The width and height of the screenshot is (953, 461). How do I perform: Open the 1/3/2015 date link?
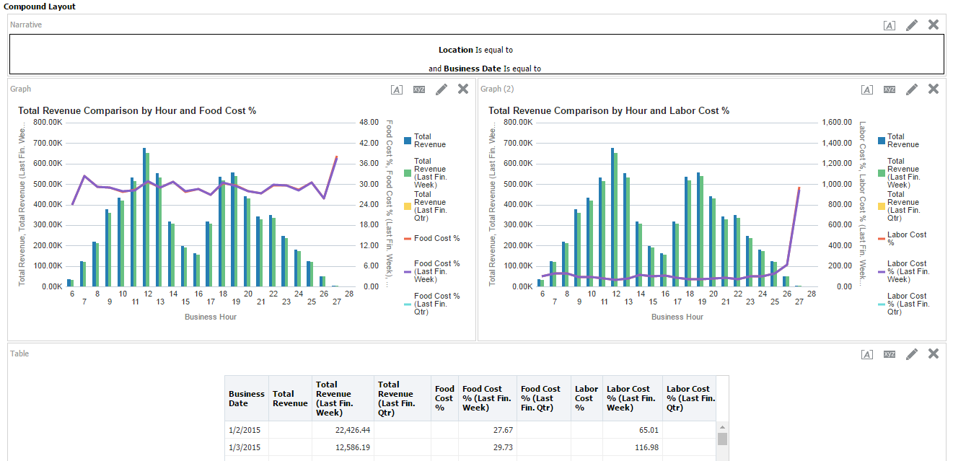coord(245,447)
